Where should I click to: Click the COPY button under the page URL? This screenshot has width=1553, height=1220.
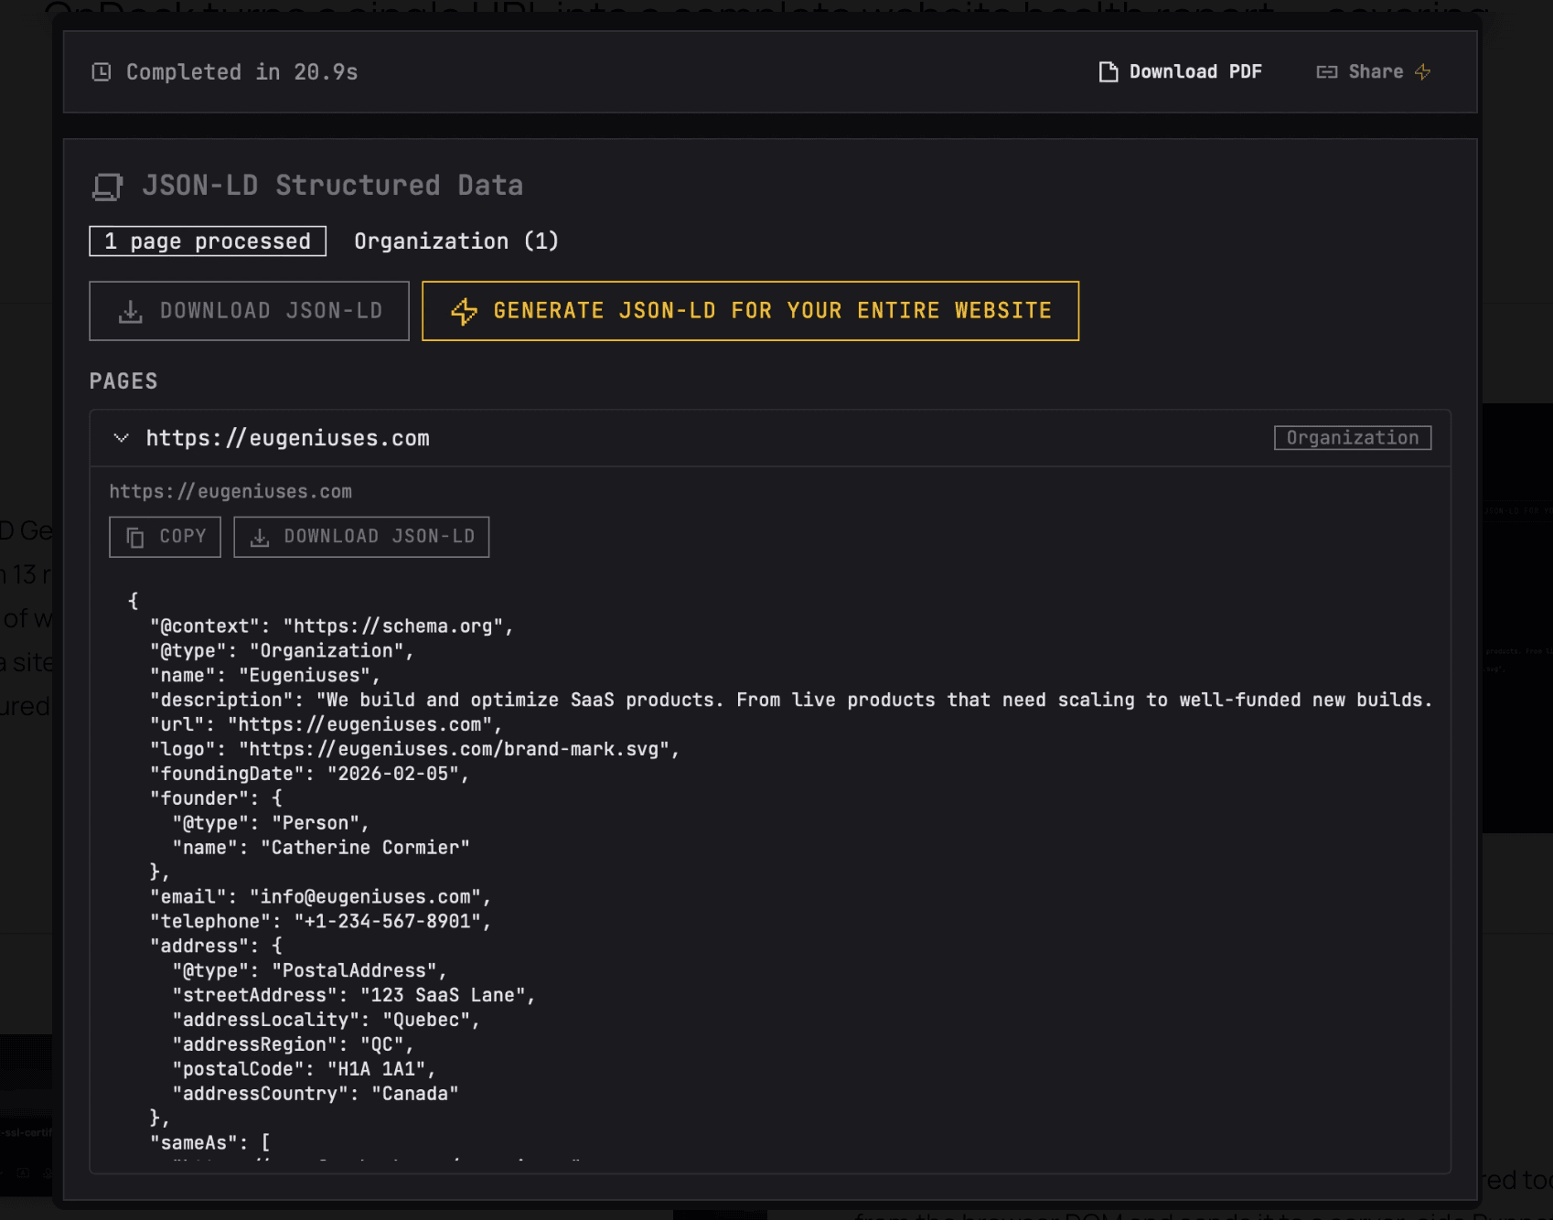165,536
